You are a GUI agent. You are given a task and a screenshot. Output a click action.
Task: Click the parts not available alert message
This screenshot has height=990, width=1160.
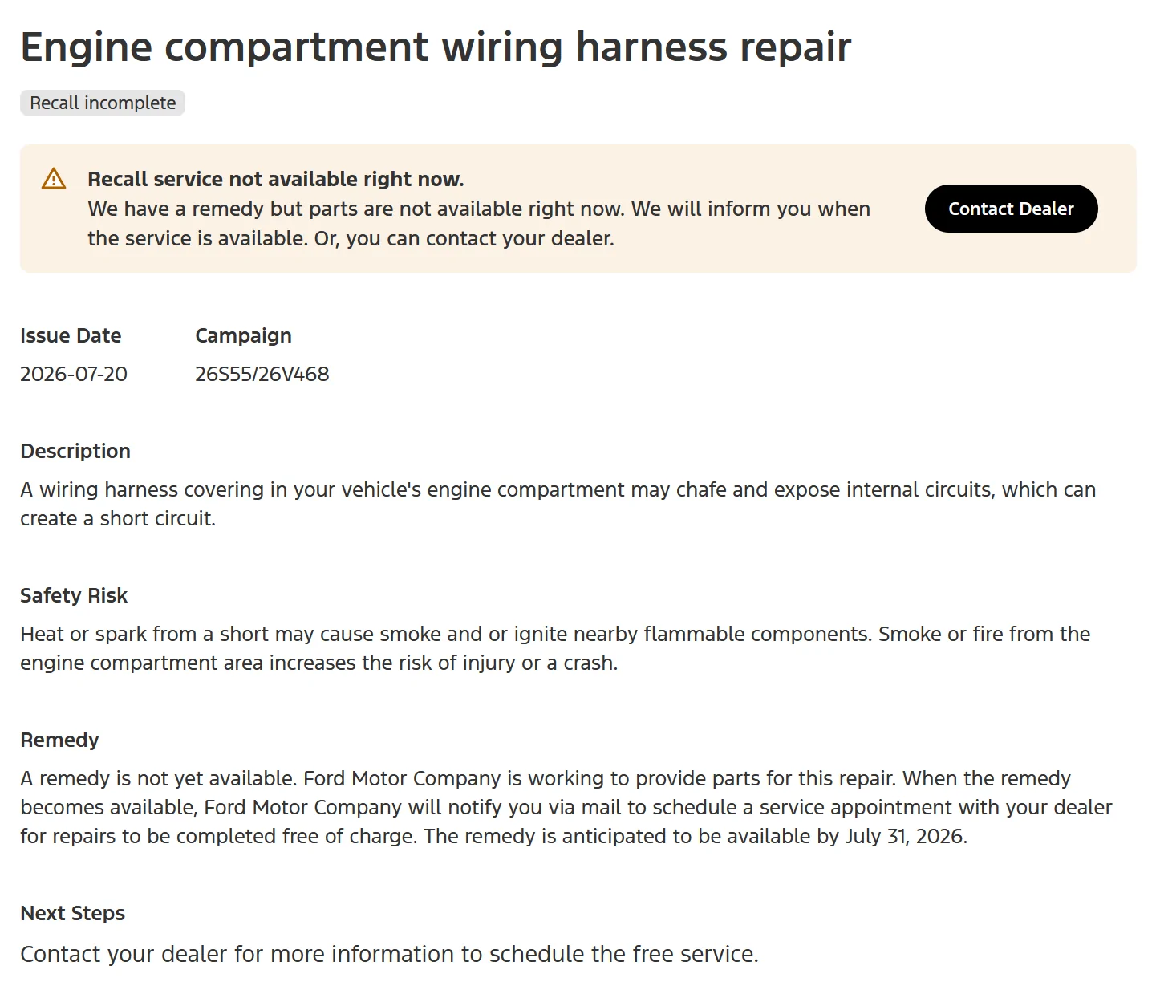(x=479, y=224)
